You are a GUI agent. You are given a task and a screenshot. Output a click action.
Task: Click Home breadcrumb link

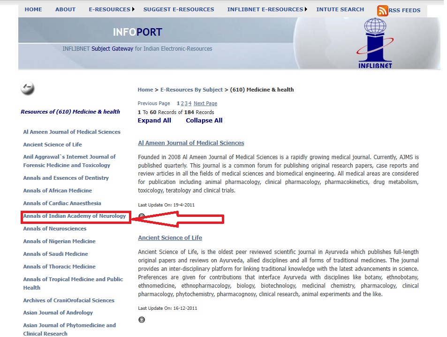(x=145, y=90)
